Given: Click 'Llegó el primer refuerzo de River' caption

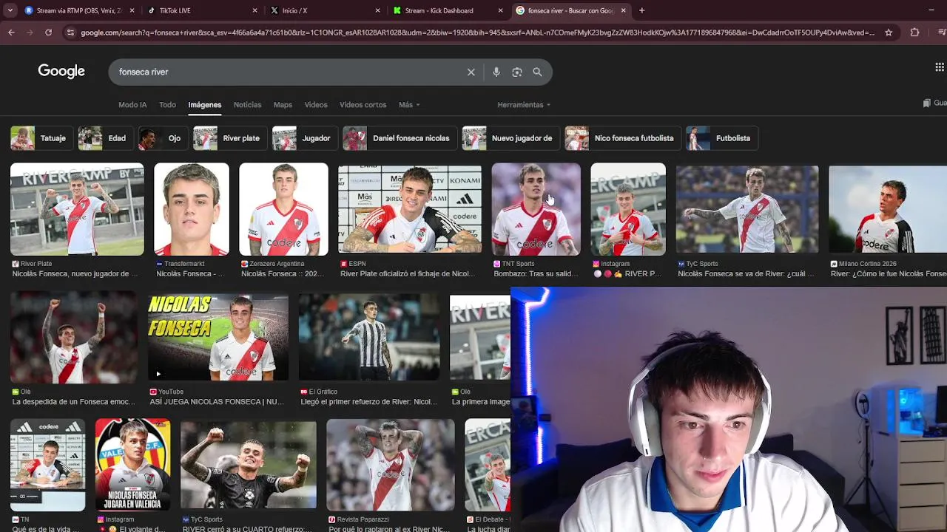Looking at the screenshot, I should [368, 402].
